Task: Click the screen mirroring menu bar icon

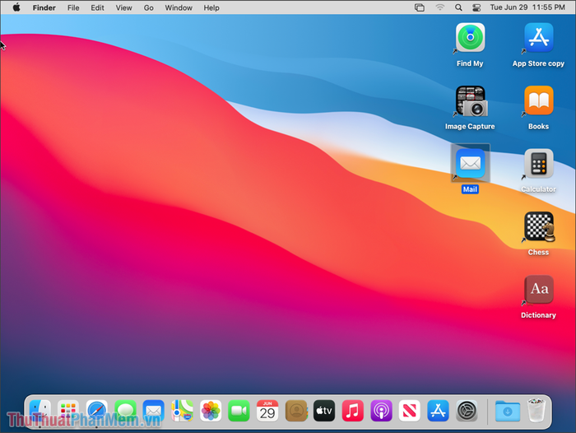Action: (x=420, y=7)
